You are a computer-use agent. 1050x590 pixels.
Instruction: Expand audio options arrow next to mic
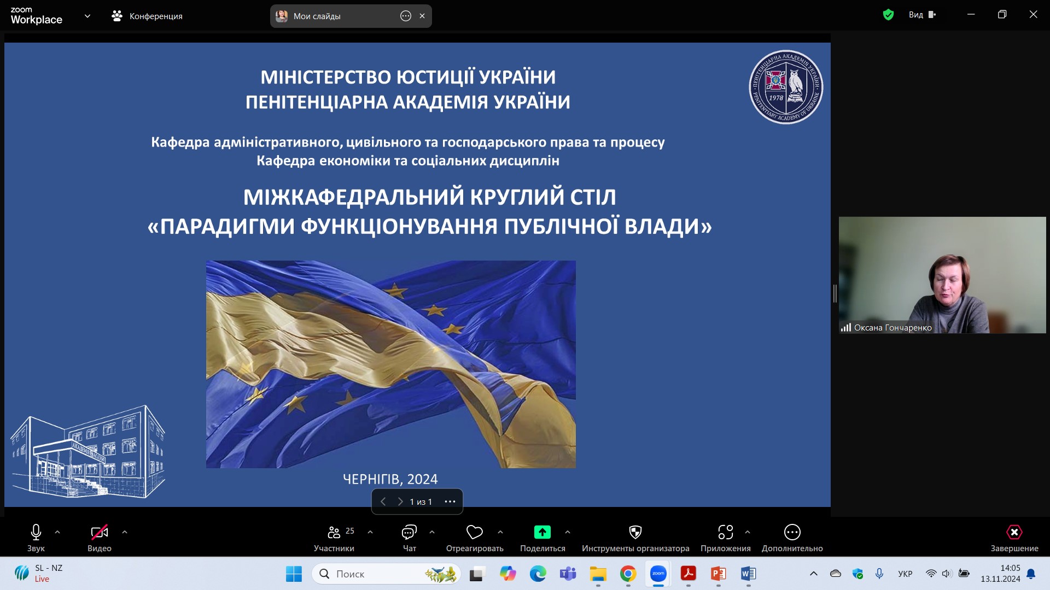[57, 532]
